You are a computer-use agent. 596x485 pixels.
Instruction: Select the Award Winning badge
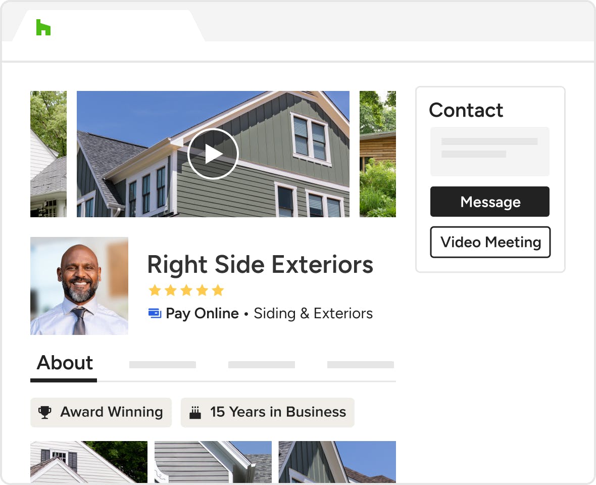click(x=101, y=412)
